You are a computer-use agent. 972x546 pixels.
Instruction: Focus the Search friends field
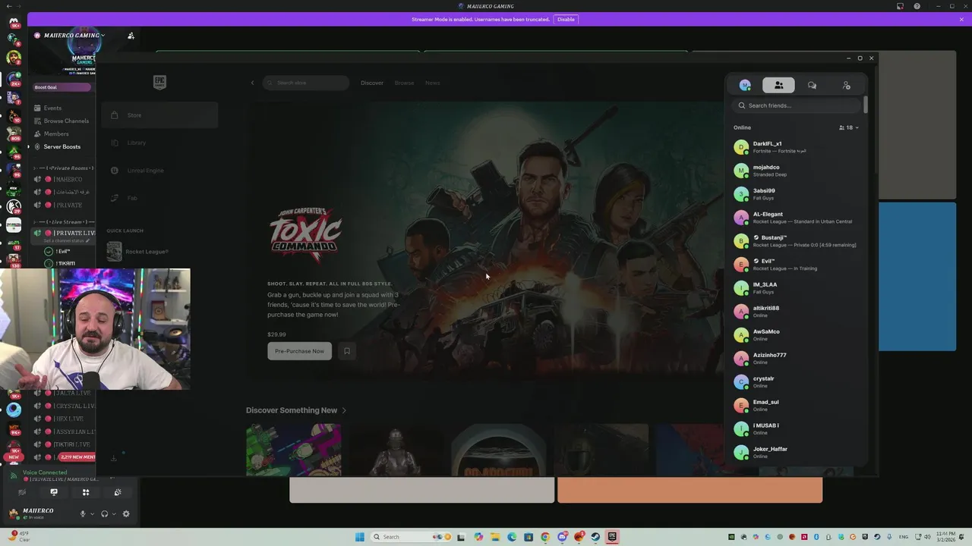coord(797,105)
